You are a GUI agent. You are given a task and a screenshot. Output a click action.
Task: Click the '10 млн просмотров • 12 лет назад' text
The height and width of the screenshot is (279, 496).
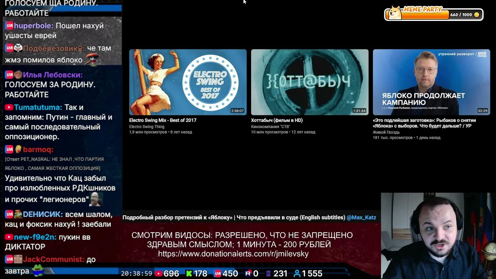(283, 132)
